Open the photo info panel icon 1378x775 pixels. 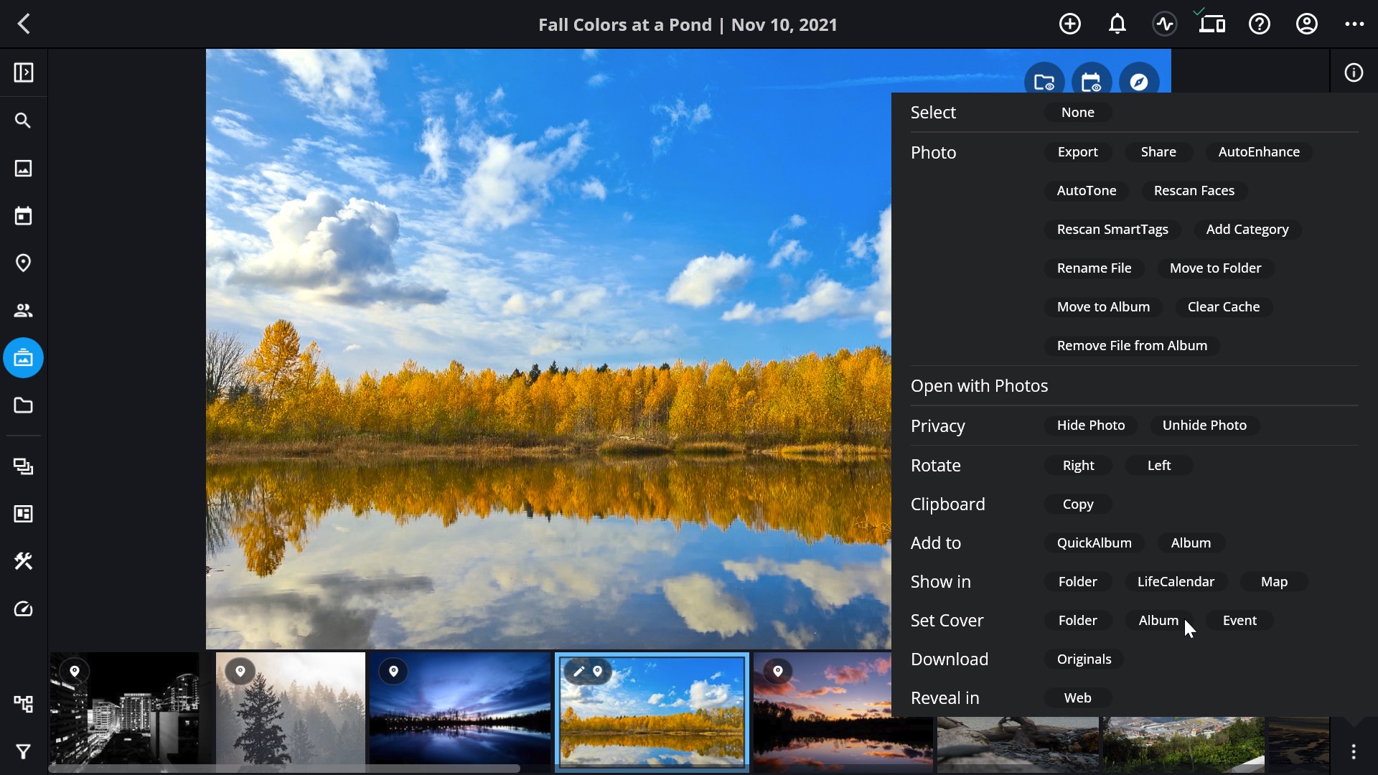[1354, 72]
